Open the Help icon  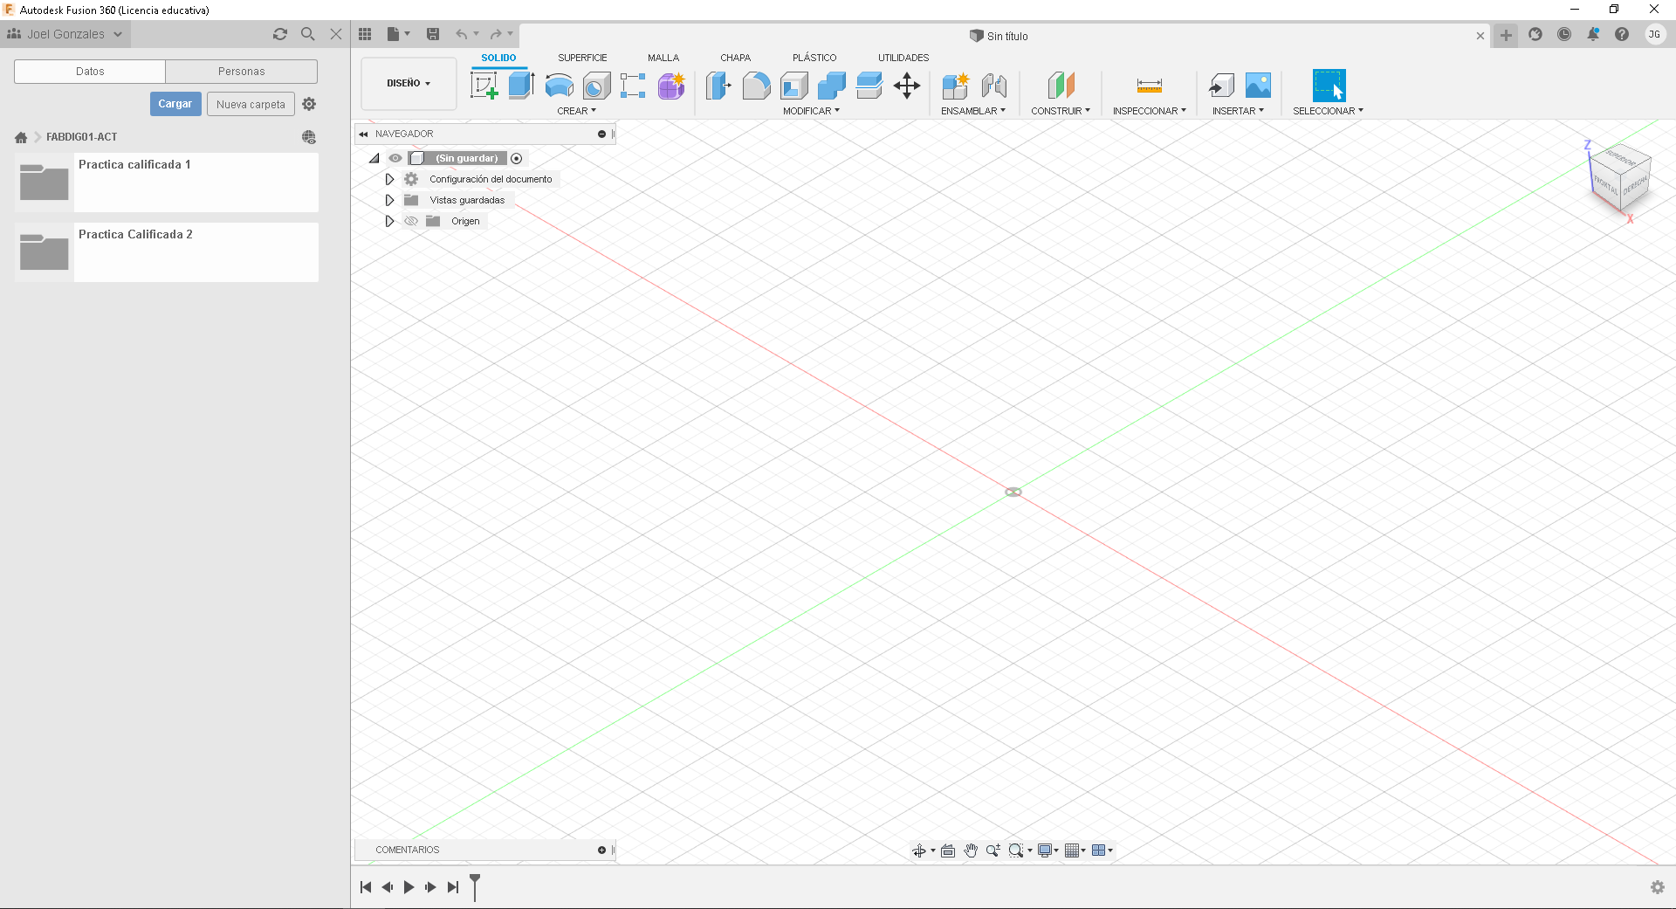pos(1622,34)
